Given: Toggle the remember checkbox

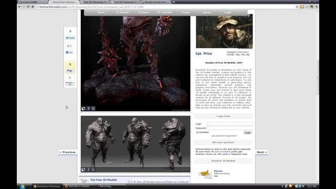Looking at the screenshot, I should pos(197,132).
